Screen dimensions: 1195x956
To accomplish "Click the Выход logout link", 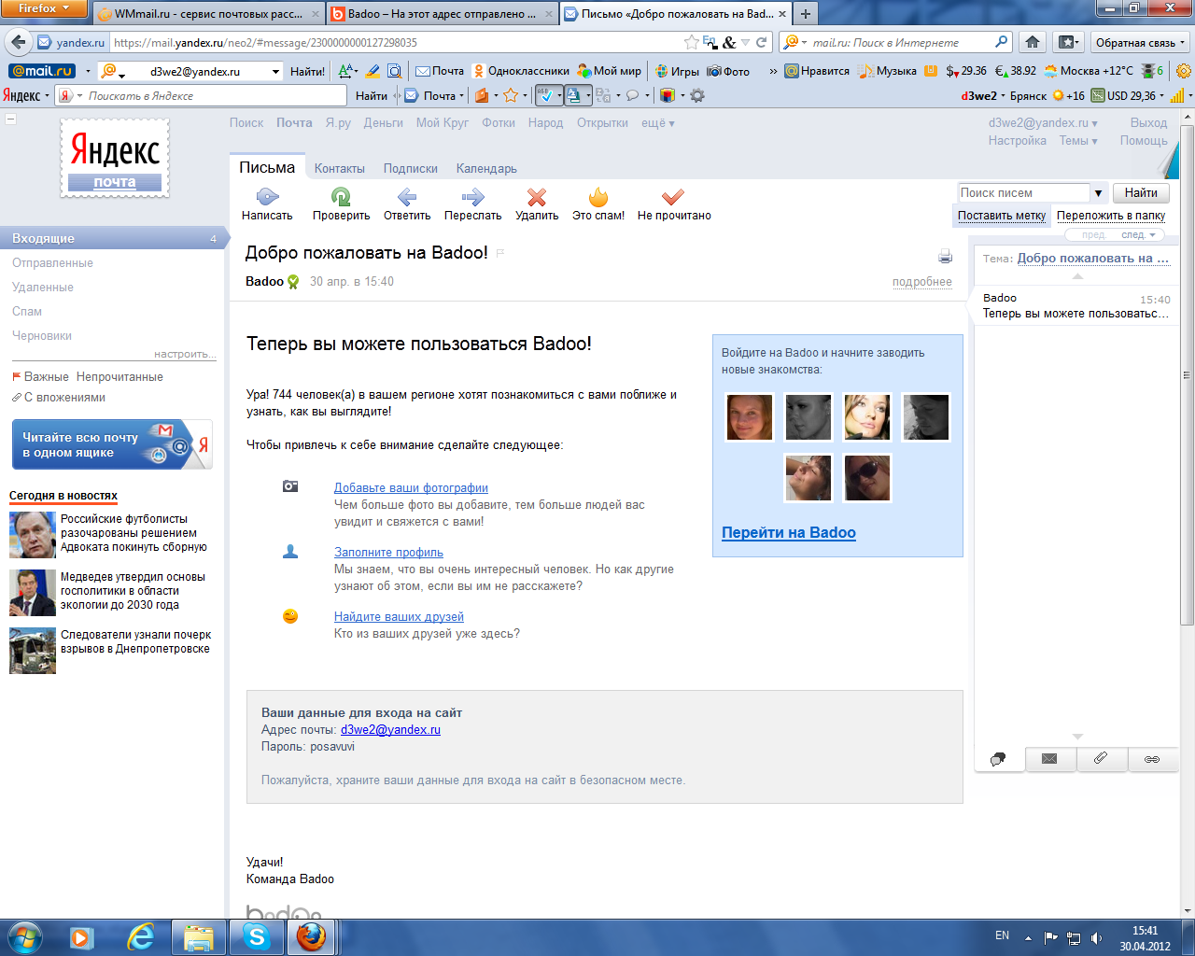I will (x=1148, y=123).
